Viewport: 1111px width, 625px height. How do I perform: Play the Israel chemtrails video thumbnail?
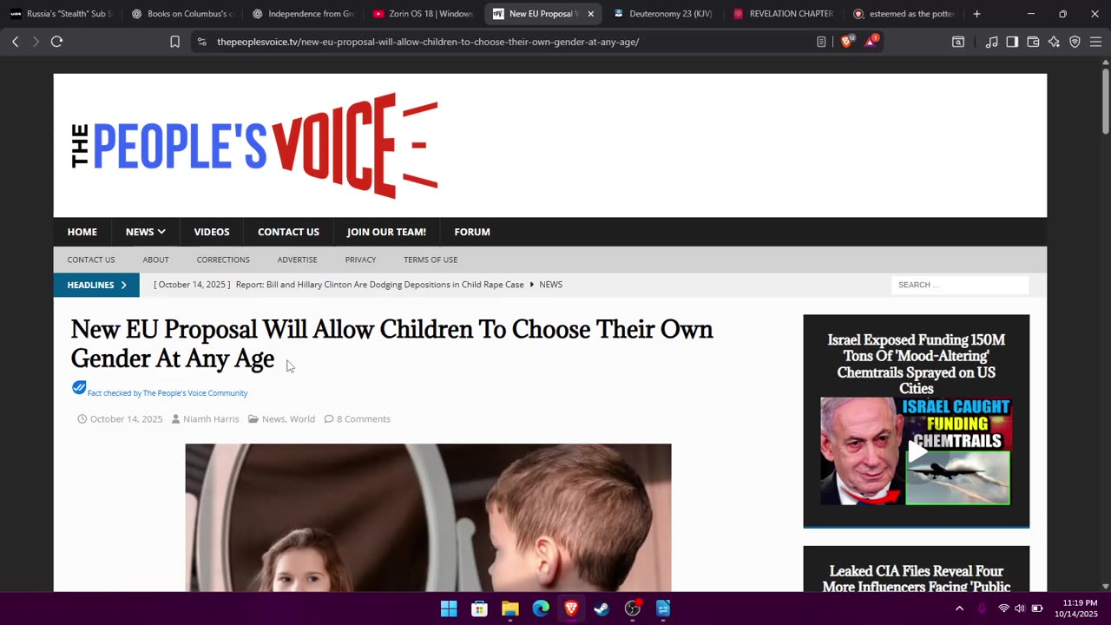[x=917, y=451]
